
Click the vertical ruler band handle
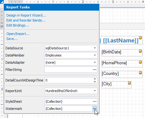[x=2, y=26]
